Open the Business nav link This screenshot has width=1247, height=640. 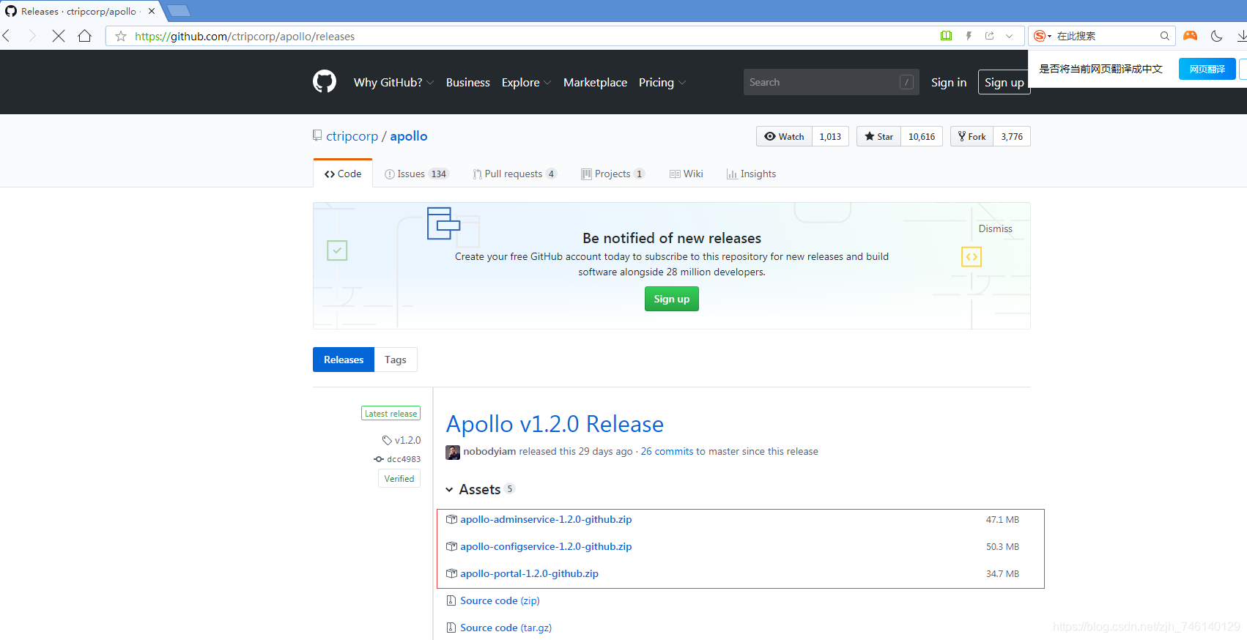click(467, 82)
